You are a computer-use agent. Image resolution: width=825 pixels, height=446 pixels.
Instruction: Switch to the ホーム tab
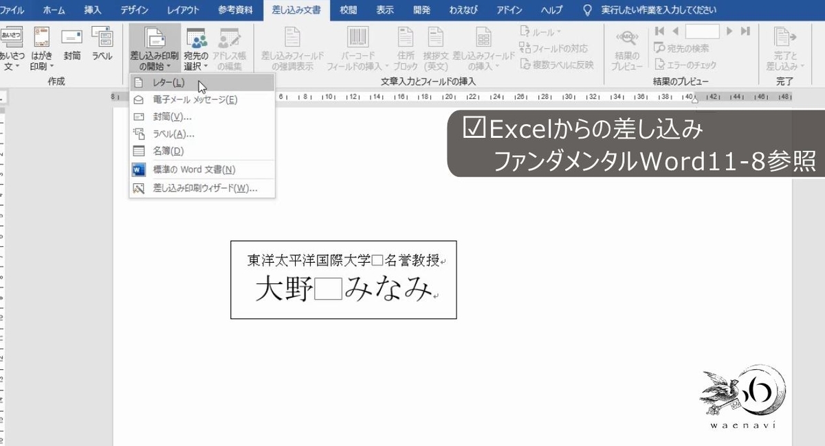54,10
